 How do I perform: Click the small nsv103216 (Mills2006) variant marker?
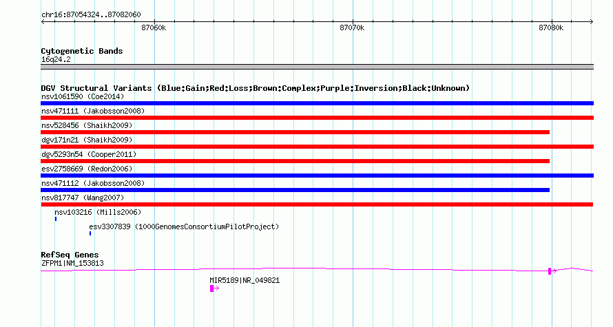pos(56,219)
